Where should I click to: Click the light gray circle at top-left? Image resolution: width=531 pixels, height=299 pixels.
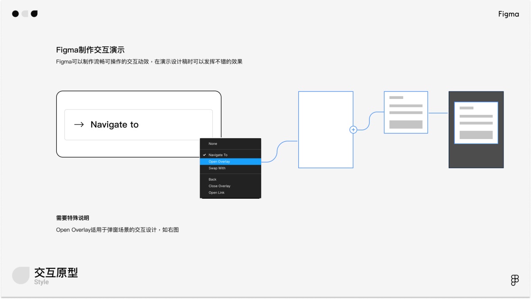click(25, 14)
